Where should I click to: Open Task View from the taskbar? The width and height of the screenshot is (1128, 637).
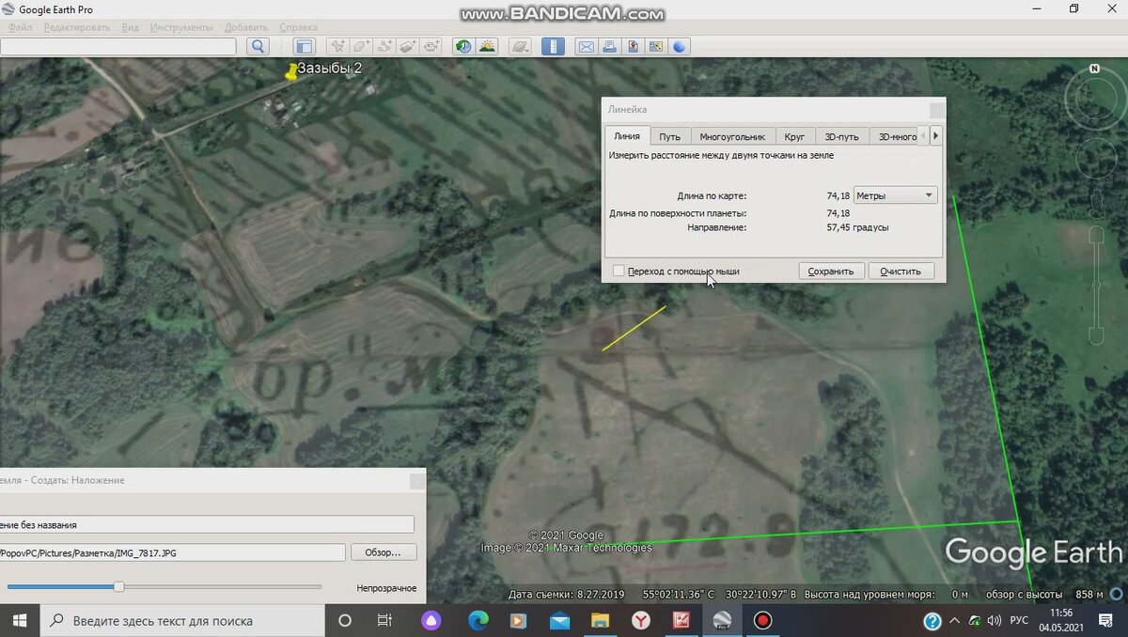[x=384, y=620]
